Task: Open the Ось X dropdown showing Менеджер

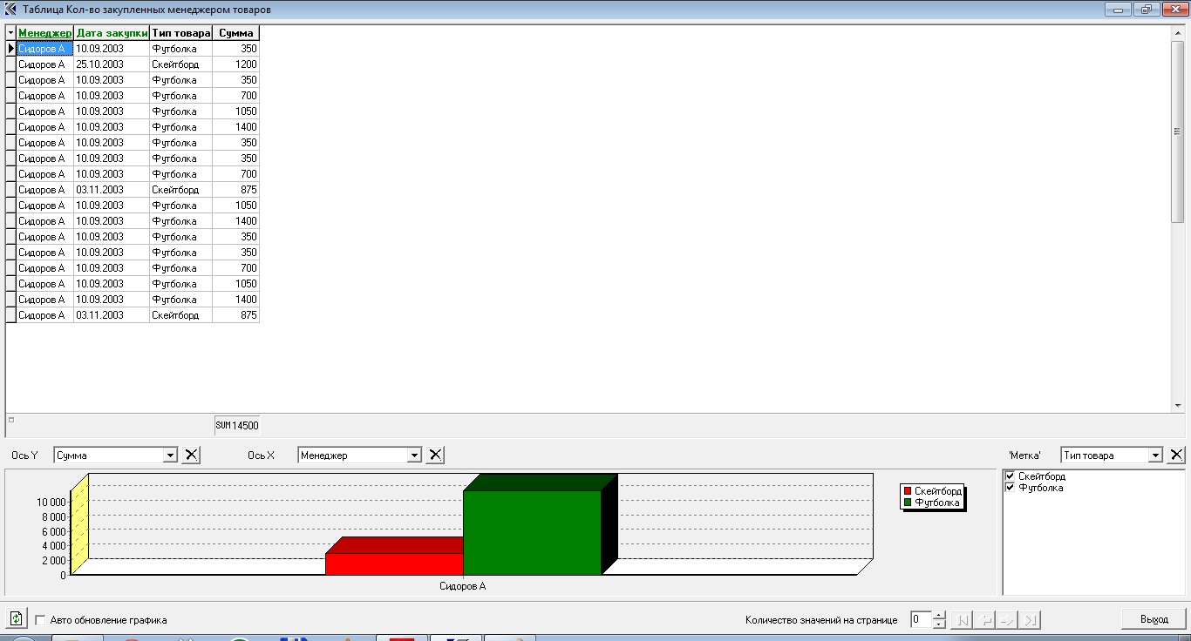Action: [x=414, y=455]
